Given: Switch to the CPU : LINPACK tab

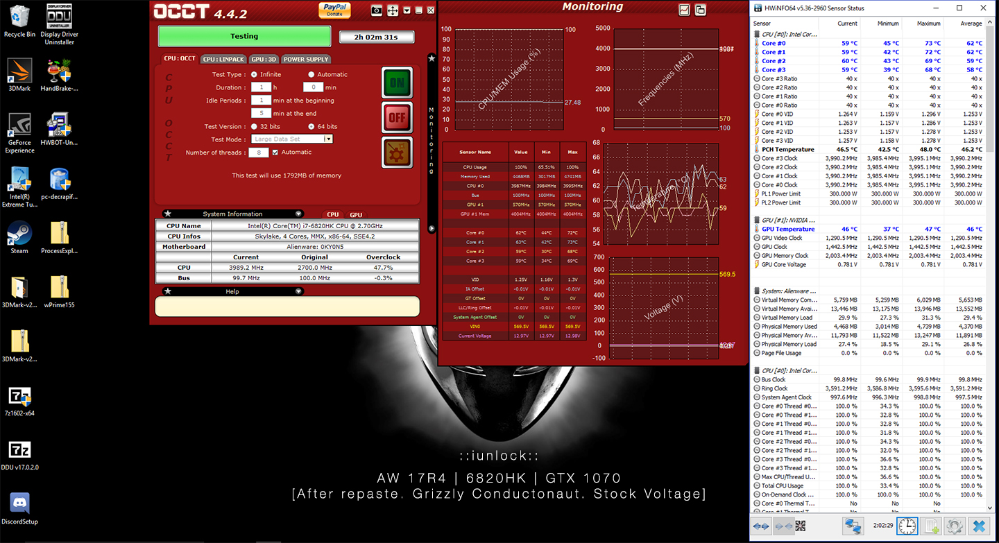Looking at the screenshot, I should pos(223,59).
